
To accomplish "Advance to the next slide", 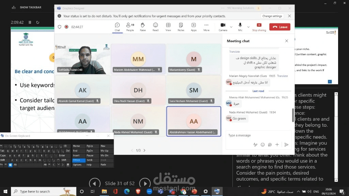I will 145,183.
